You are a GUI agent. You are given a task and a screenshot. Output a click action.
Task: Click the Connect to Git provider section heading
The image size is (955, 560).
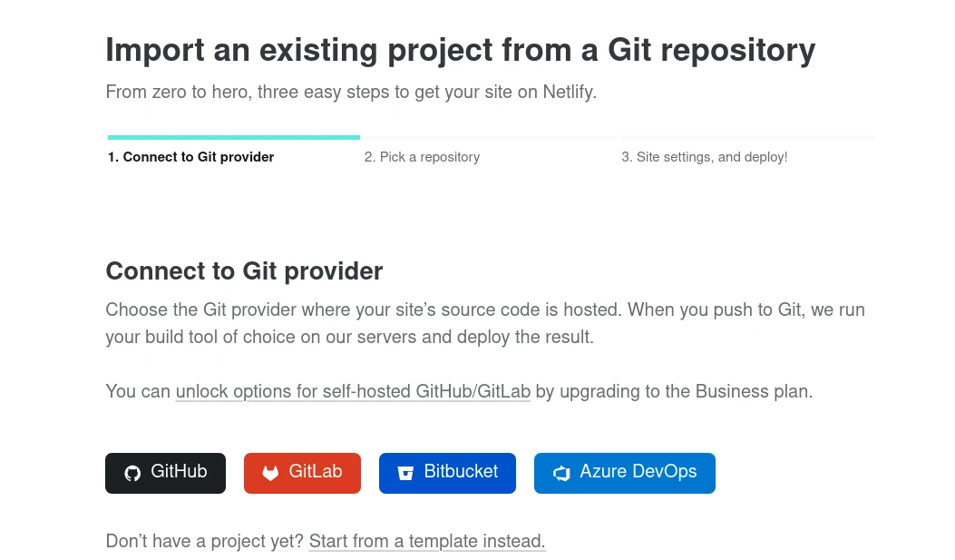pos(244,271)
